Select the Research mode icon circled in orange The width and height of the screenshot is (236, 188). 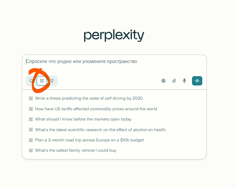(x=42, y=81)
